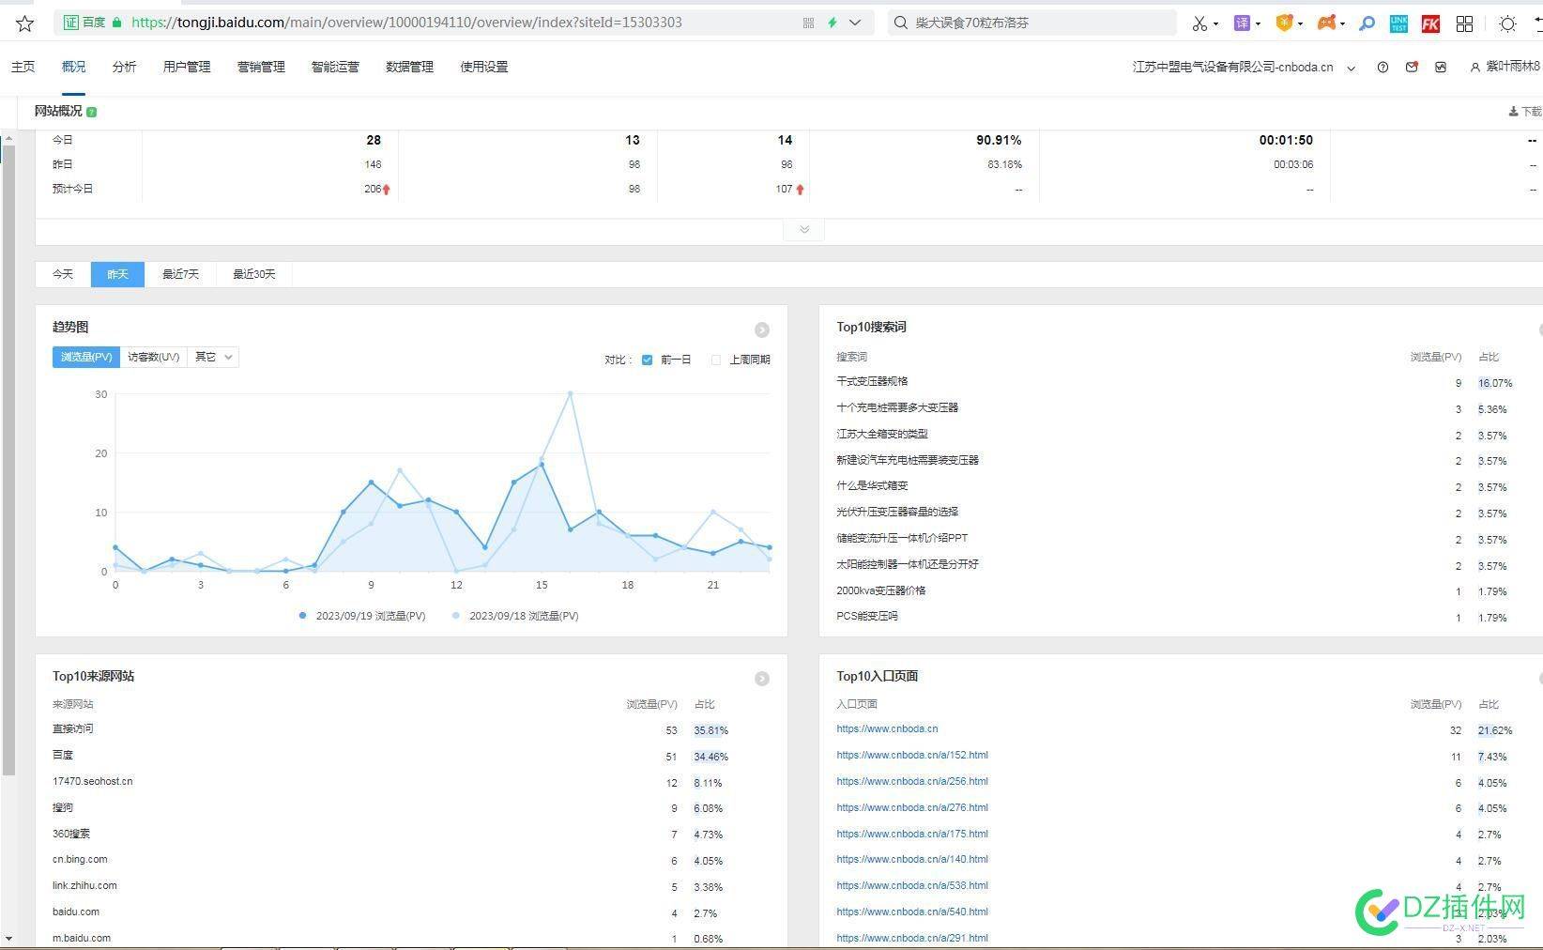Click the 趋势图 panel arrow icon
The width and height of the screenshot is (1543, 950).
(x=762, y=329)
